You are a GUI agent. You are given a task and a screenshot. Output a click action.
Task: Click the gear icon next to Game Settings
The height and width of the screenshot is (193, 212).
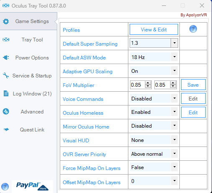click(6, 21)
